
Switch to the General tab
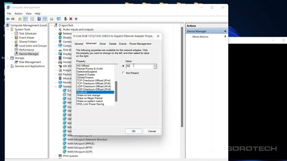79,44
